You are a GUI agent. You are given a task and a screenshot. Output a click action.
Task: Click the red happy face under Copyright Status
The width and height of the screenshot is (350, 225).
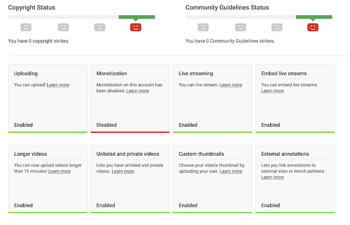pos(136,27)
